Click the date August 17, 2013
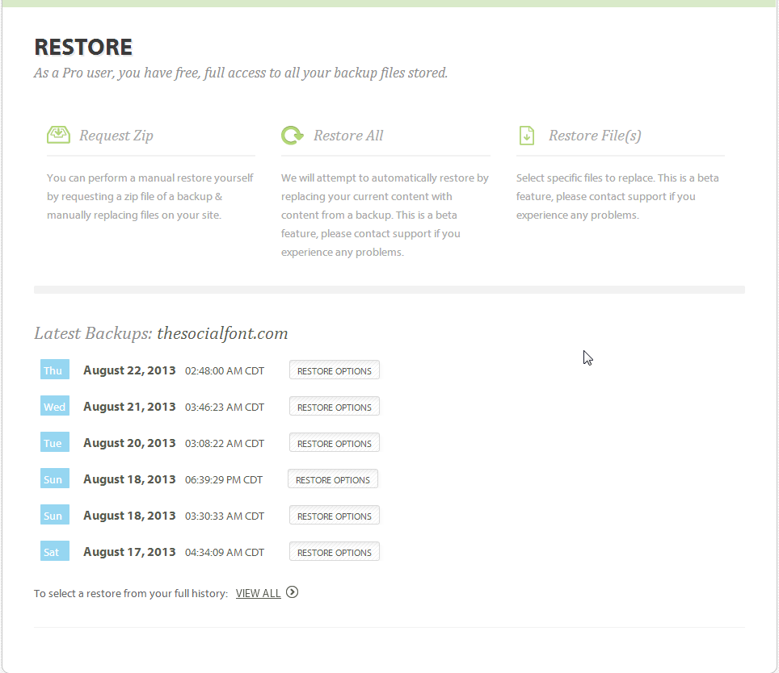This screenshot has width=779, height=673. pos(129,552)
